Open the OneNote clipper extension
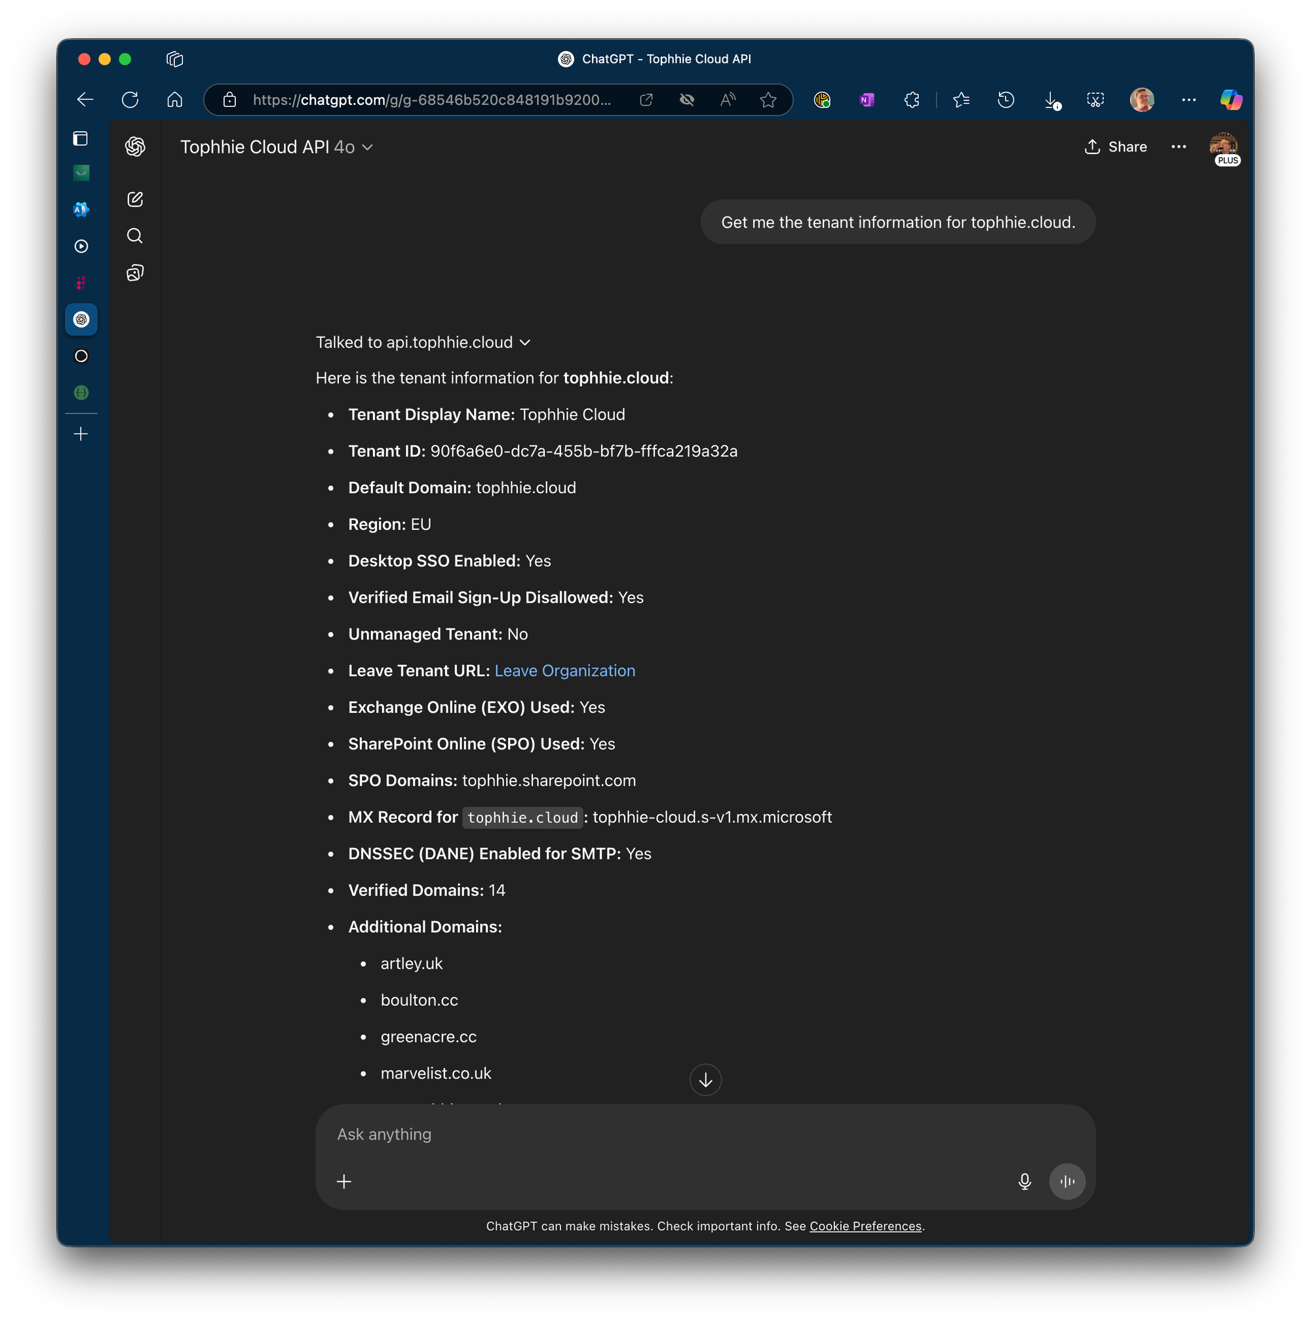The image size is (1311, 1322). click(867, 100)
